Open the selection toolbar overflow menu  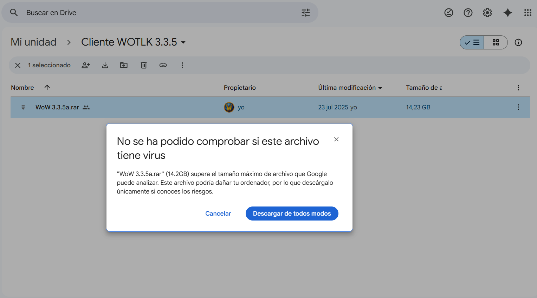[x=182, y=65]
